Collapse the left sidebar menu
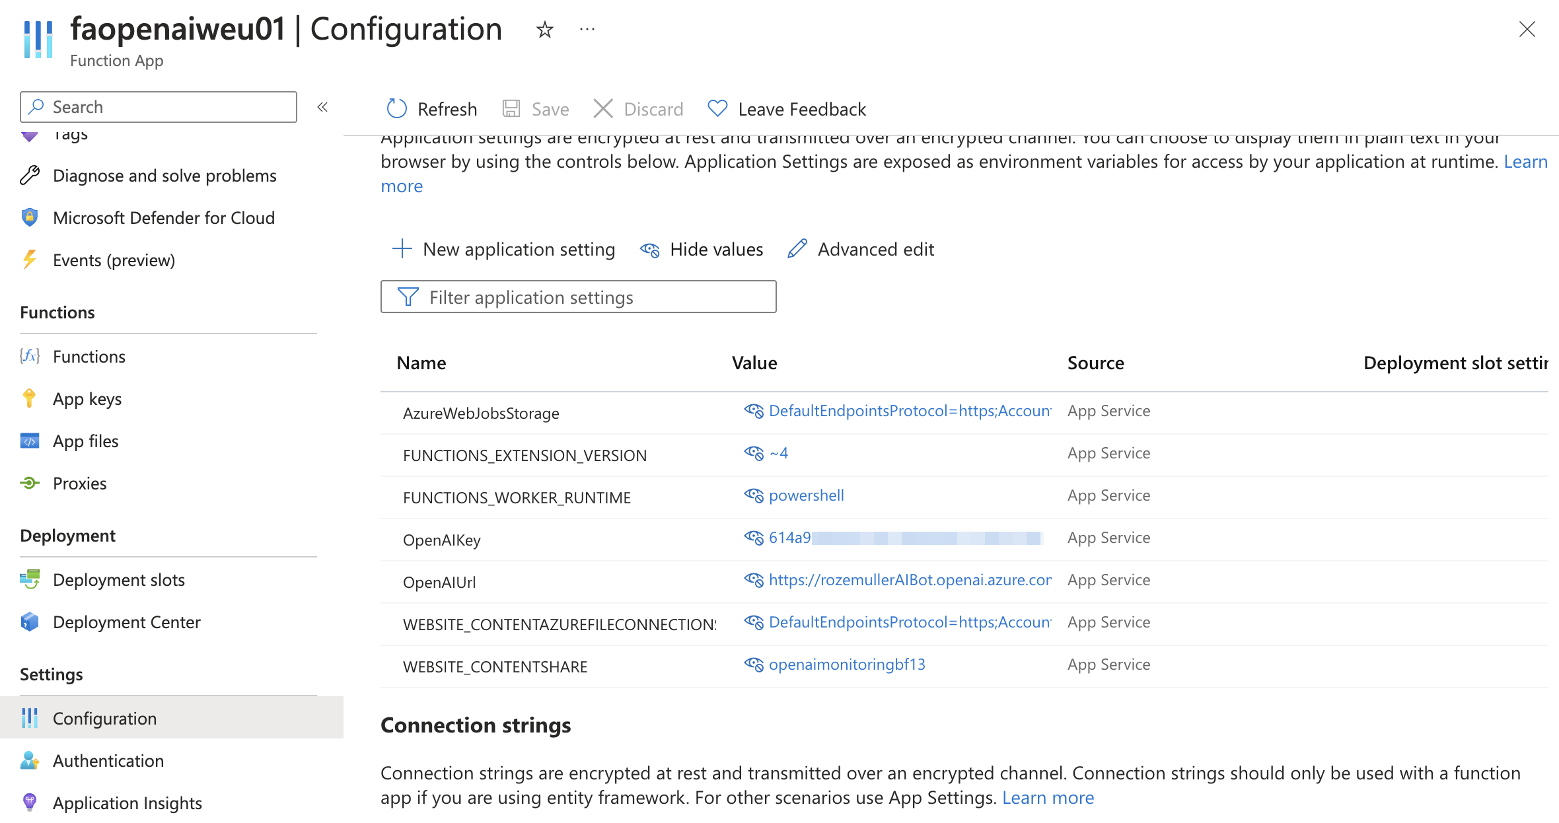Screen dimensions: 1559x823 coord(322,107)
